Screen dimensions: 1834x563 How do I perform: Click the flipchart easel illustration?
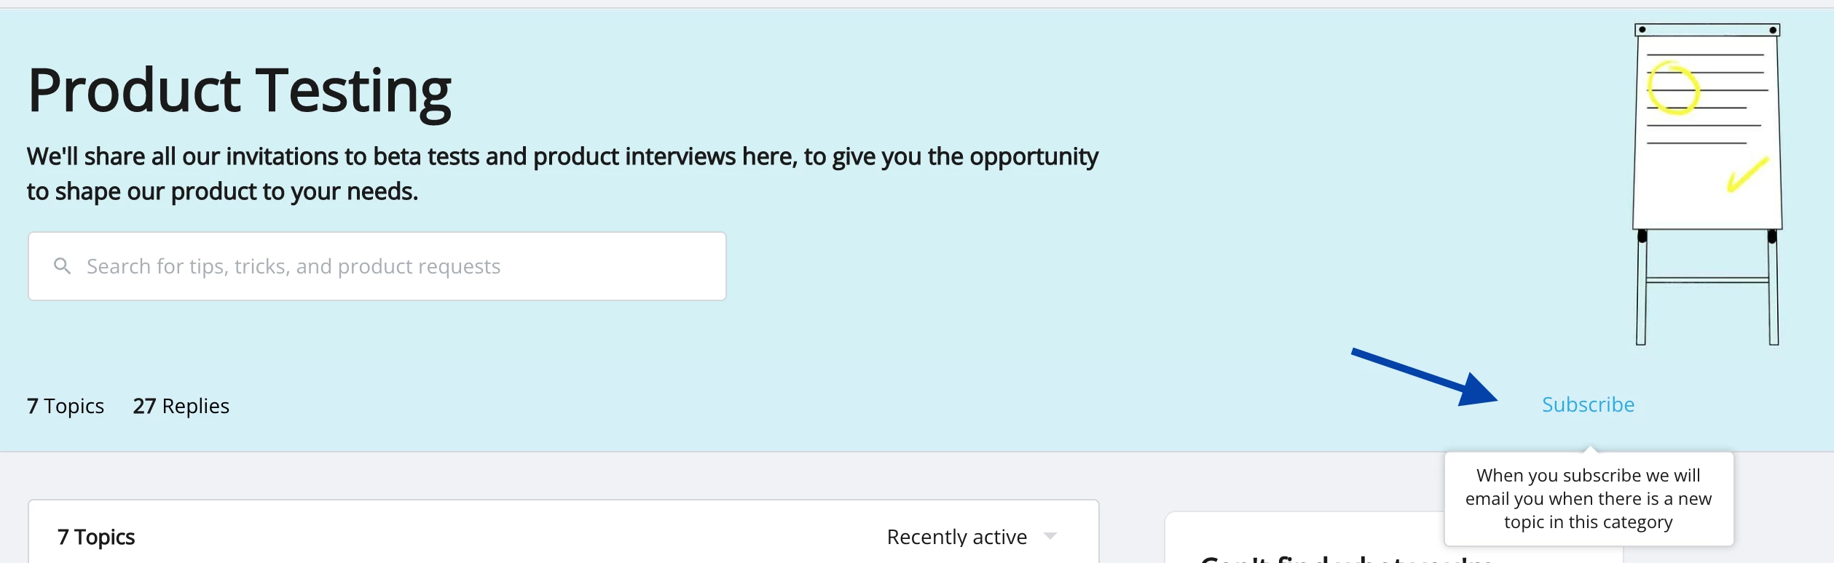click(1707, 184)
